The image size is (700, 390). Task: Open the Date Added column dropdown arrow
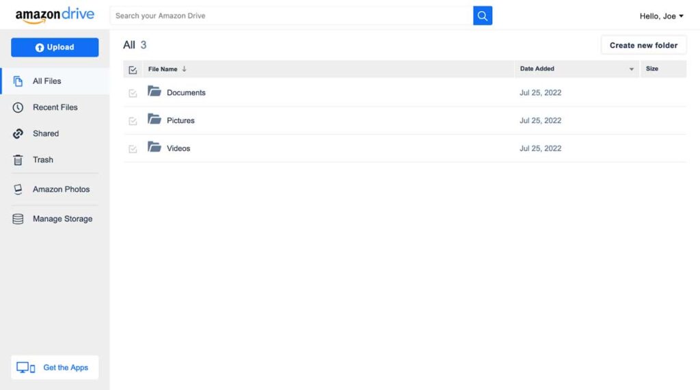pyautogui.click(x=631, y=69)
